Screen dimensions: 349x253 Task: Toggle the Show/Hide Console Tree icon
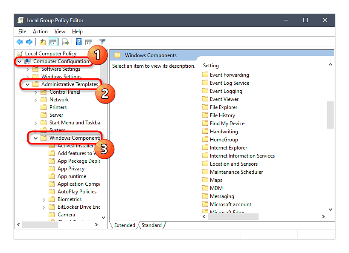(53, 42)
